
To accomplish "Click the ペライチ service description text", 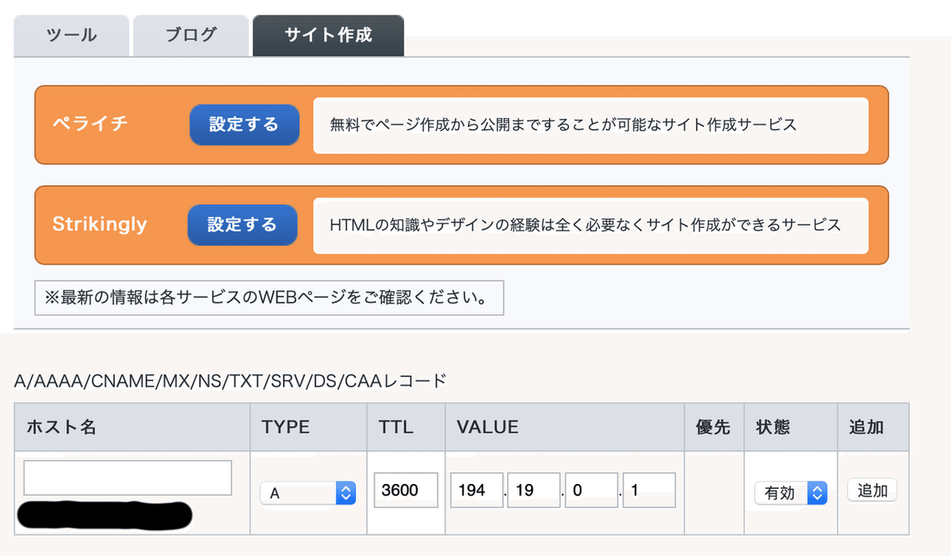I will point(563,125).
